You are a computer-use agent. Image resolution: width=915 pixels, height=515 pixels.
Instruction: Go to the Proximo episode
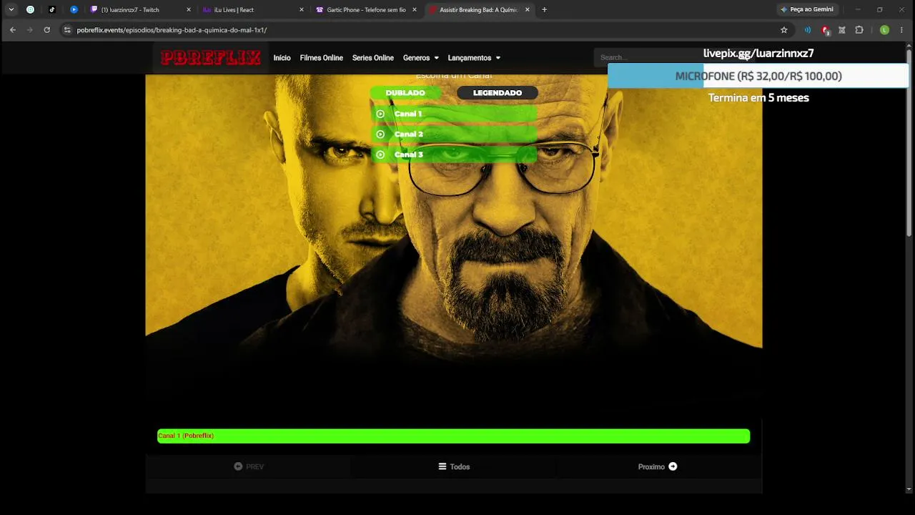coord(658,467)
